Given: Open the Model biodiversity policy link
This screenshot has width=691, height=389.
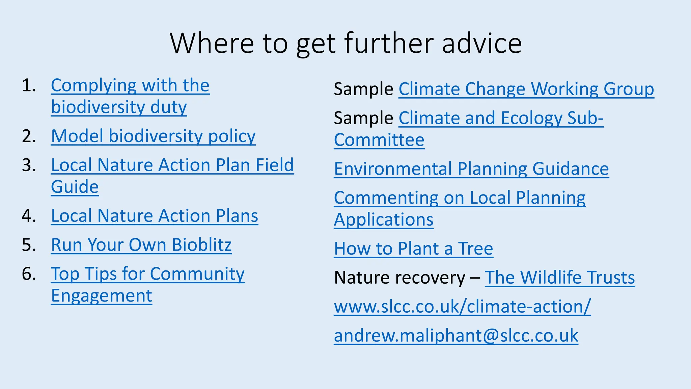Looking at the screenshot, I should (153, 136).
